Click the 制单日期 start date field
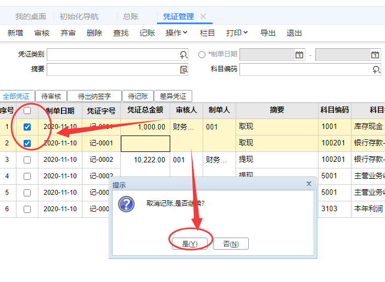 [272, 55]
